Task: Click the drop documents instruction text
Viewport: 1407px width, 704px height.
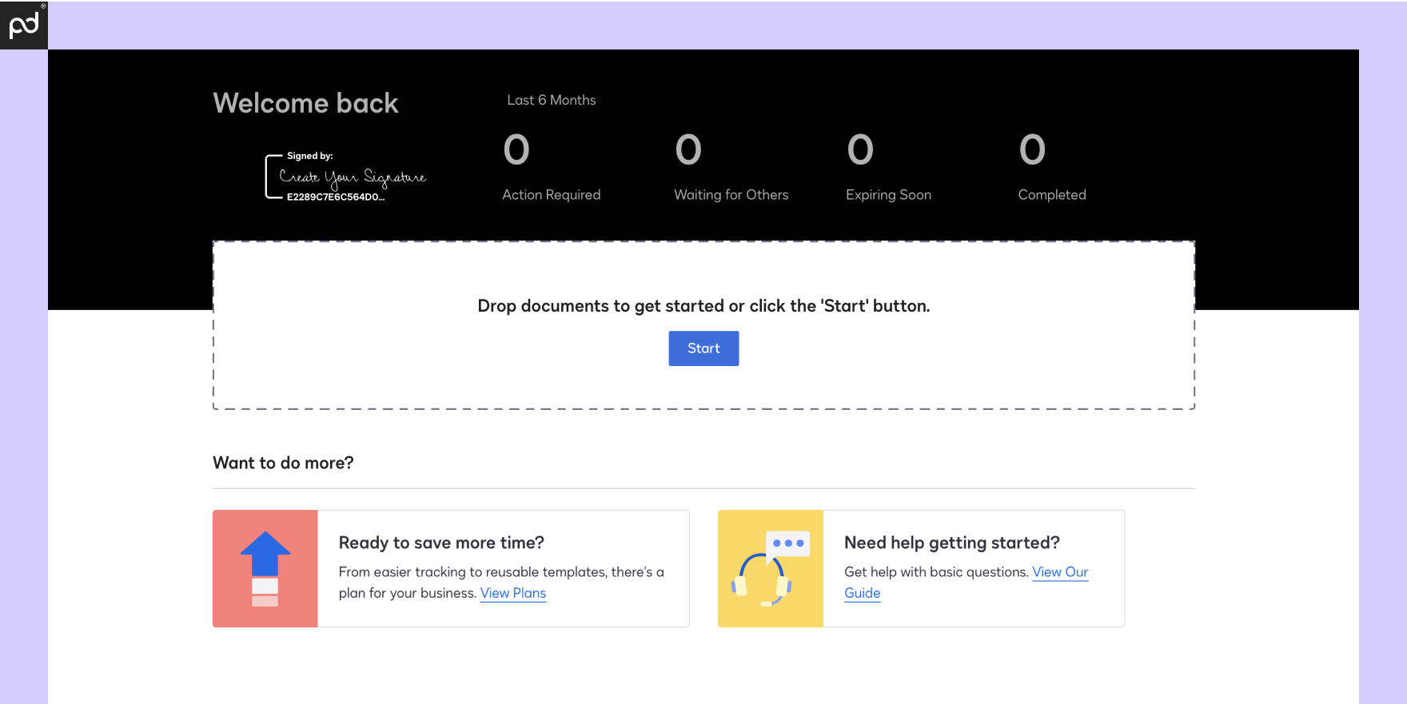Action: tap(703, 306)
